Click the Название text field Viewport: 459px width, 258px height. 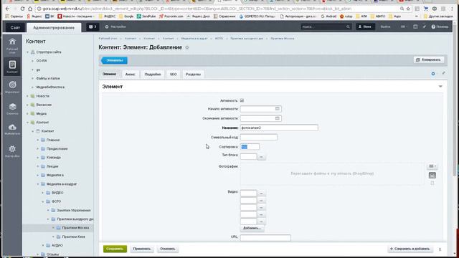point(279,128)
